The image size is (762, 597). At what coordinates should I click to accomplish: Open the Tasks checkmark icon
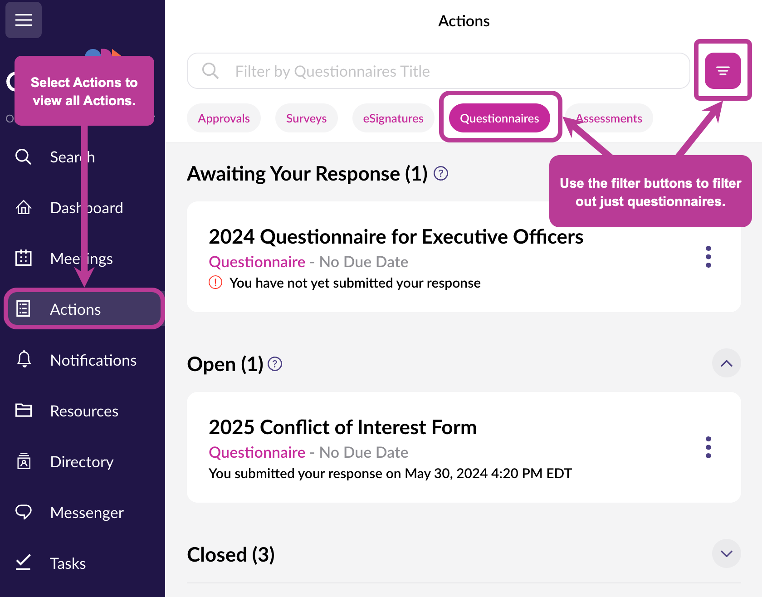[24, 563]
